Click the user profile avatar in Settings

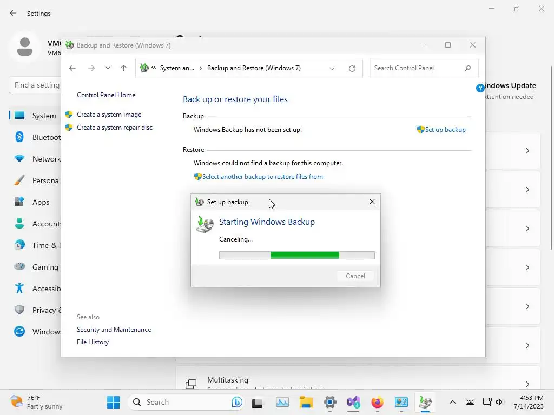coord(25,47)
